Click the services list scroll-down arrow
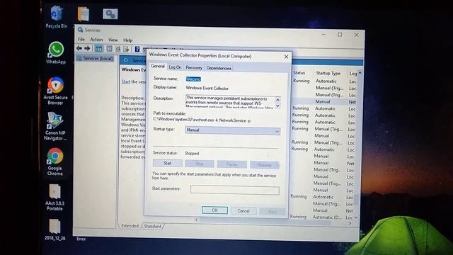This screenshot has width=453, height=255. [356, 217]
